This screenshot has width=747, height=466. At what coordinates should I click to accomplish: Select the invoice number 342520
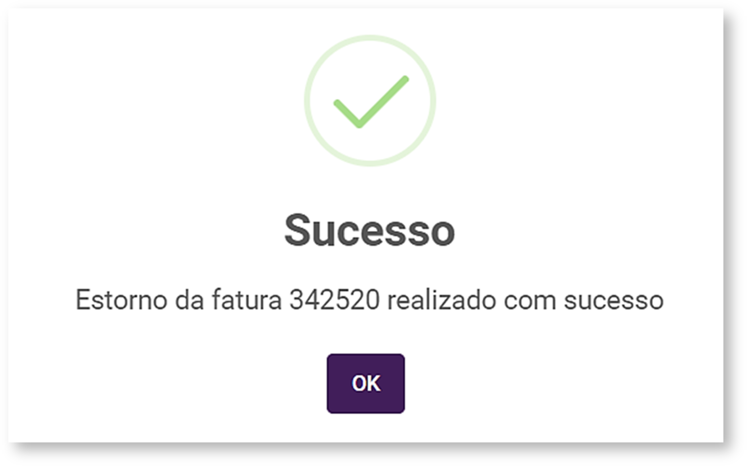pyautogui.click(x=334, y=300)
